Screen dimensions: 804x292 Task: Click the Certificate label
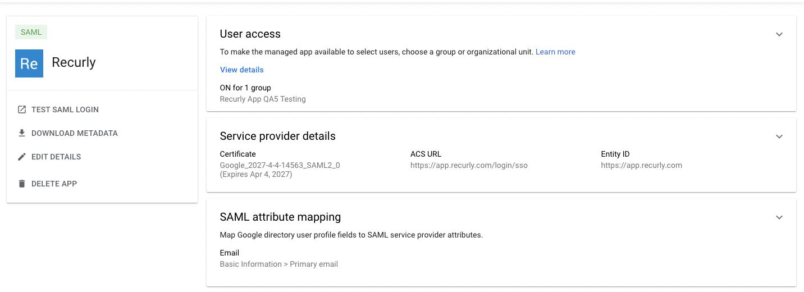coord(238,154)
